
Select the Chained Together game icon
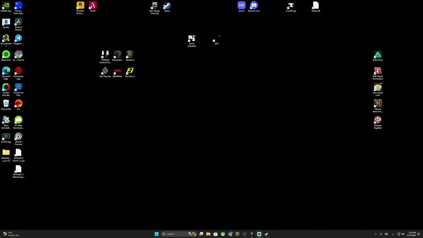(x=378, y=123)
